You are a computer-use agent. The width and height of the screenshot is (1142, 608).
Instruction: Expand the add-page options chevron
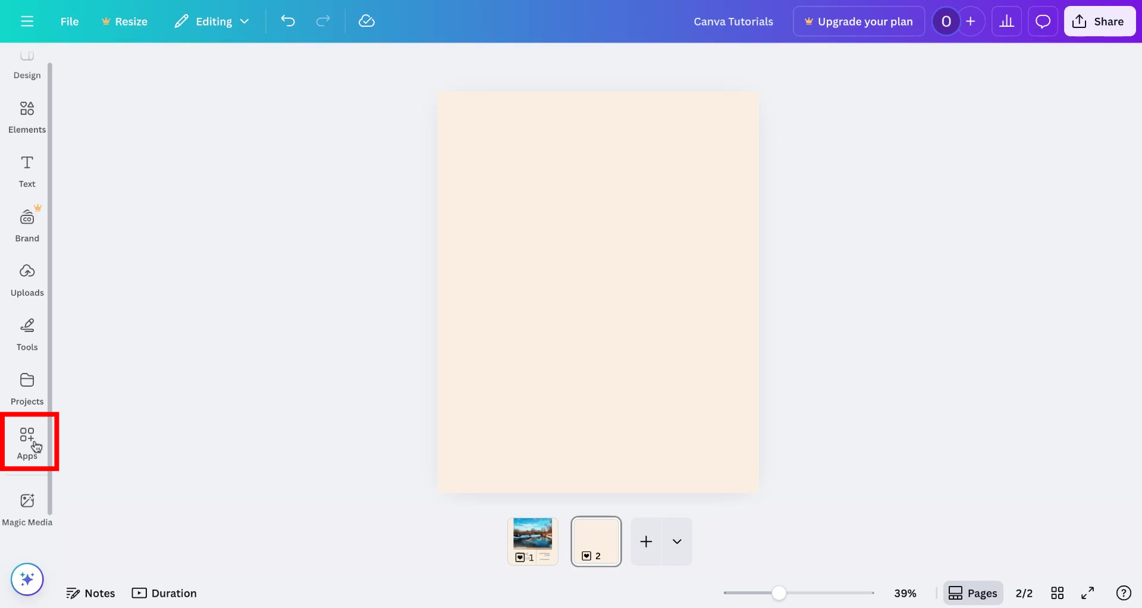(x=677, y=541)
